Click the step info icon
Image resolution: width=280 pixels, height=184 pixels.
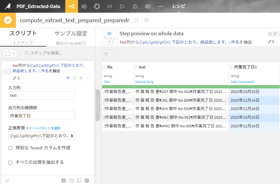pos(64,181)
